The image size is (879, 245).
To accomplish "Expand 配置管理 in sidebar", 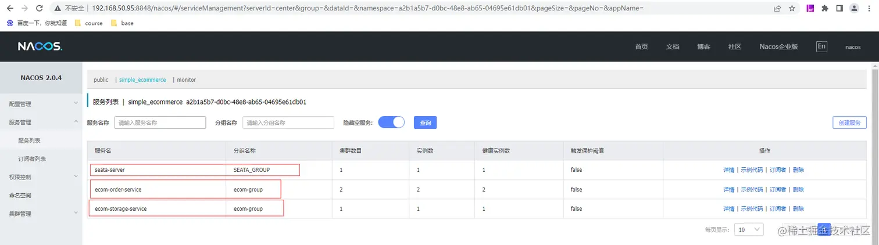I will pos(41,104).
